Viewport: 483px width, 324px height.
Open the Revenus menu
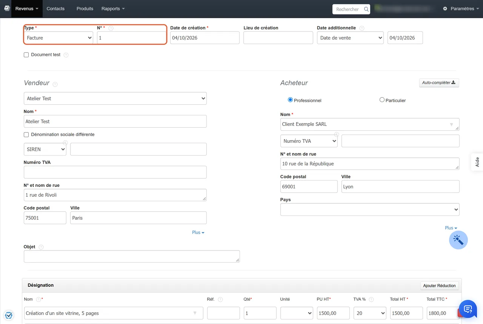[27, 9]
